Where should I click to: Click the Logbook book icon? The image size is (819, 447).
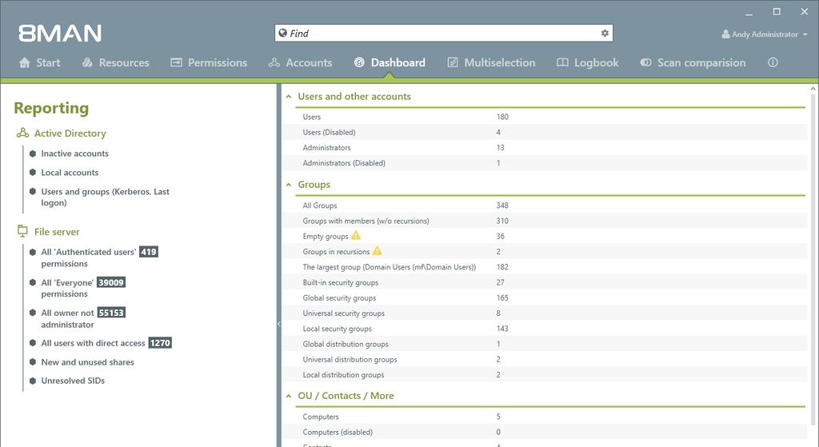(562, 62)
